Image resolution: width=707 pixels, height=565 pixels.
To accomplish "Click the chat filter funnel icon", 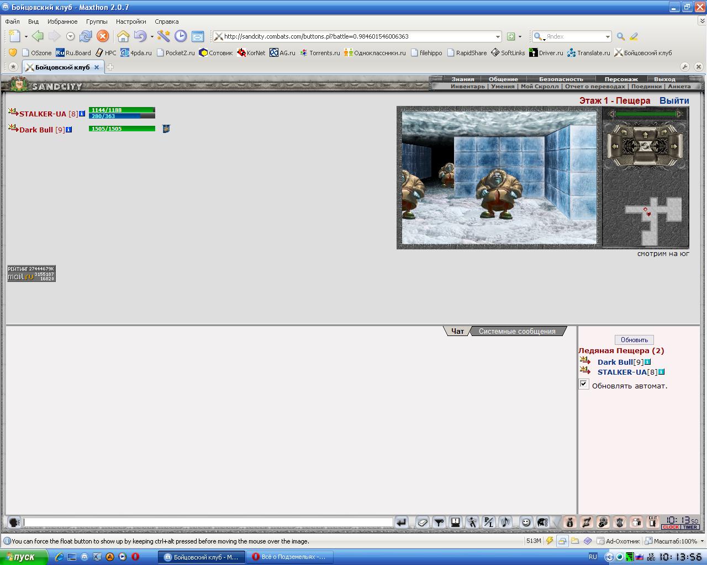I will tap(439, 522).
